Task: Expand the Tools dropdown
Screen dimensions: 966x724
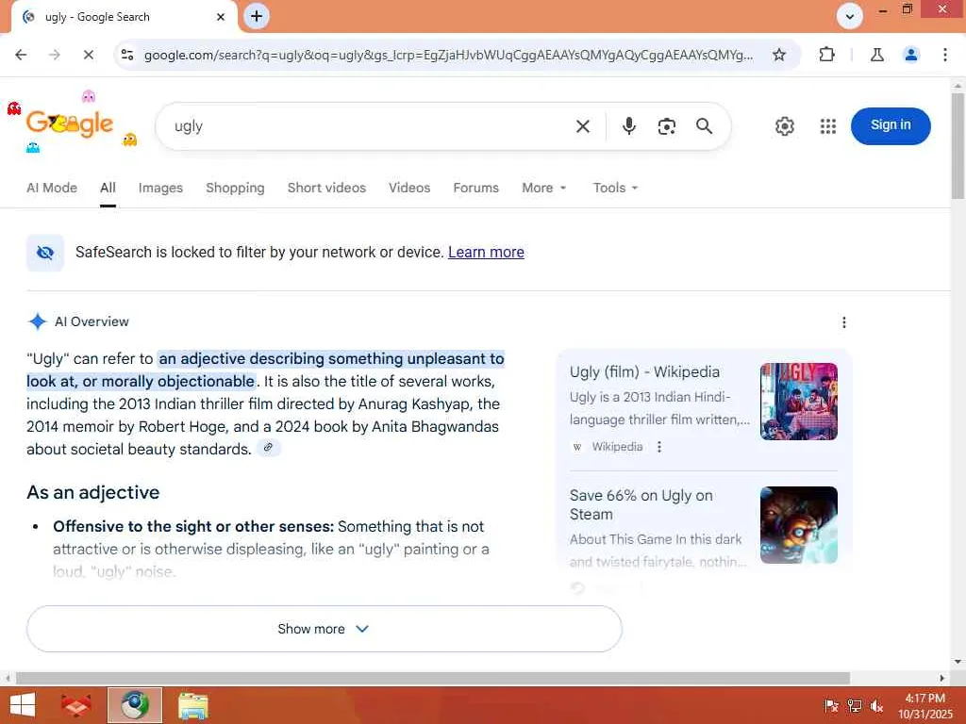Action: (615, 188)
